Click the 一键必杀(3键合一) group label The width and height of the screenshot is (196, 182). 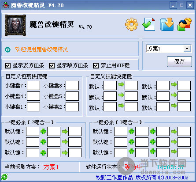point(118,122)
